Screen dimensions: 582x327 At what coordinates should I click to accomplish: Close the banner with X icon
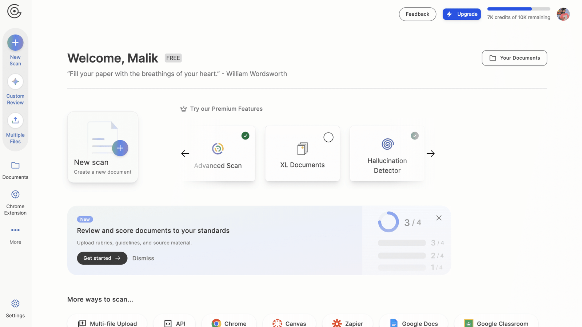click(439, 218)
